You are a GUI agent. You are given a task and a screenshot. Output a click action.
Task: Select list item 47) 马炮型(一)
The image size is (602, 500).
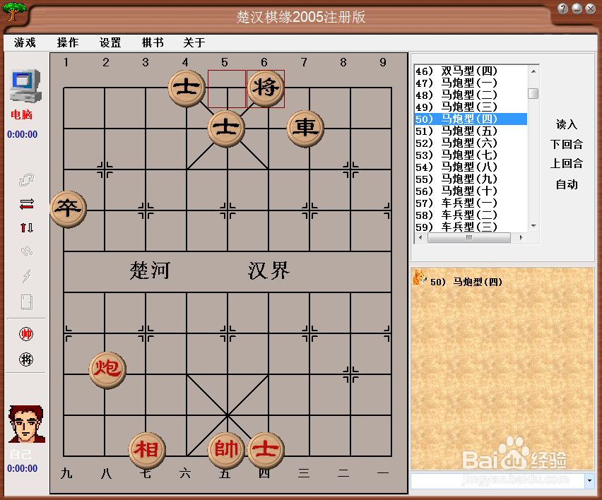(471, 83)
